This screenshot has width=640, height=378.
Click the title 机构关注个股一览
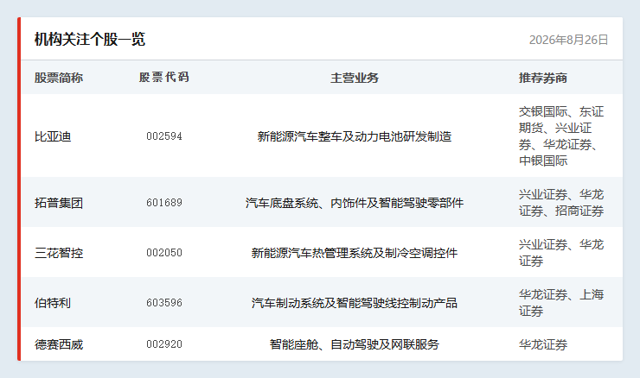(90, 40)
